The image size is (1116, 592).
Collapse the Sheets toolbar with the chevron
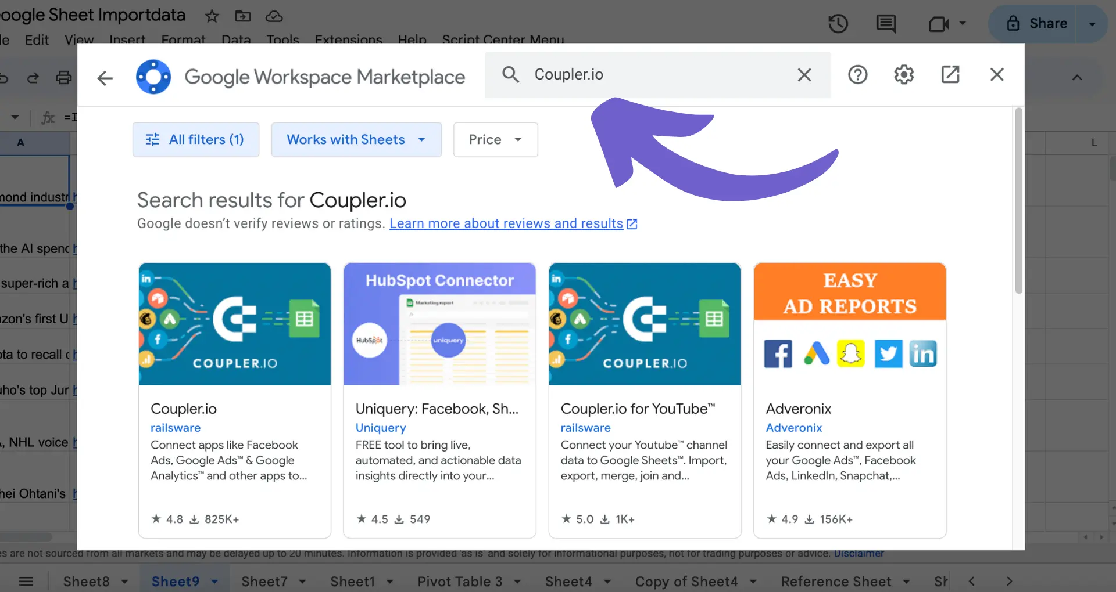[1077, 78]
